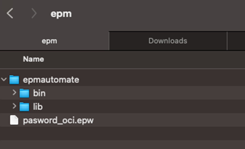
Task: Expand the bin folder
Action: tap(14, 93)
